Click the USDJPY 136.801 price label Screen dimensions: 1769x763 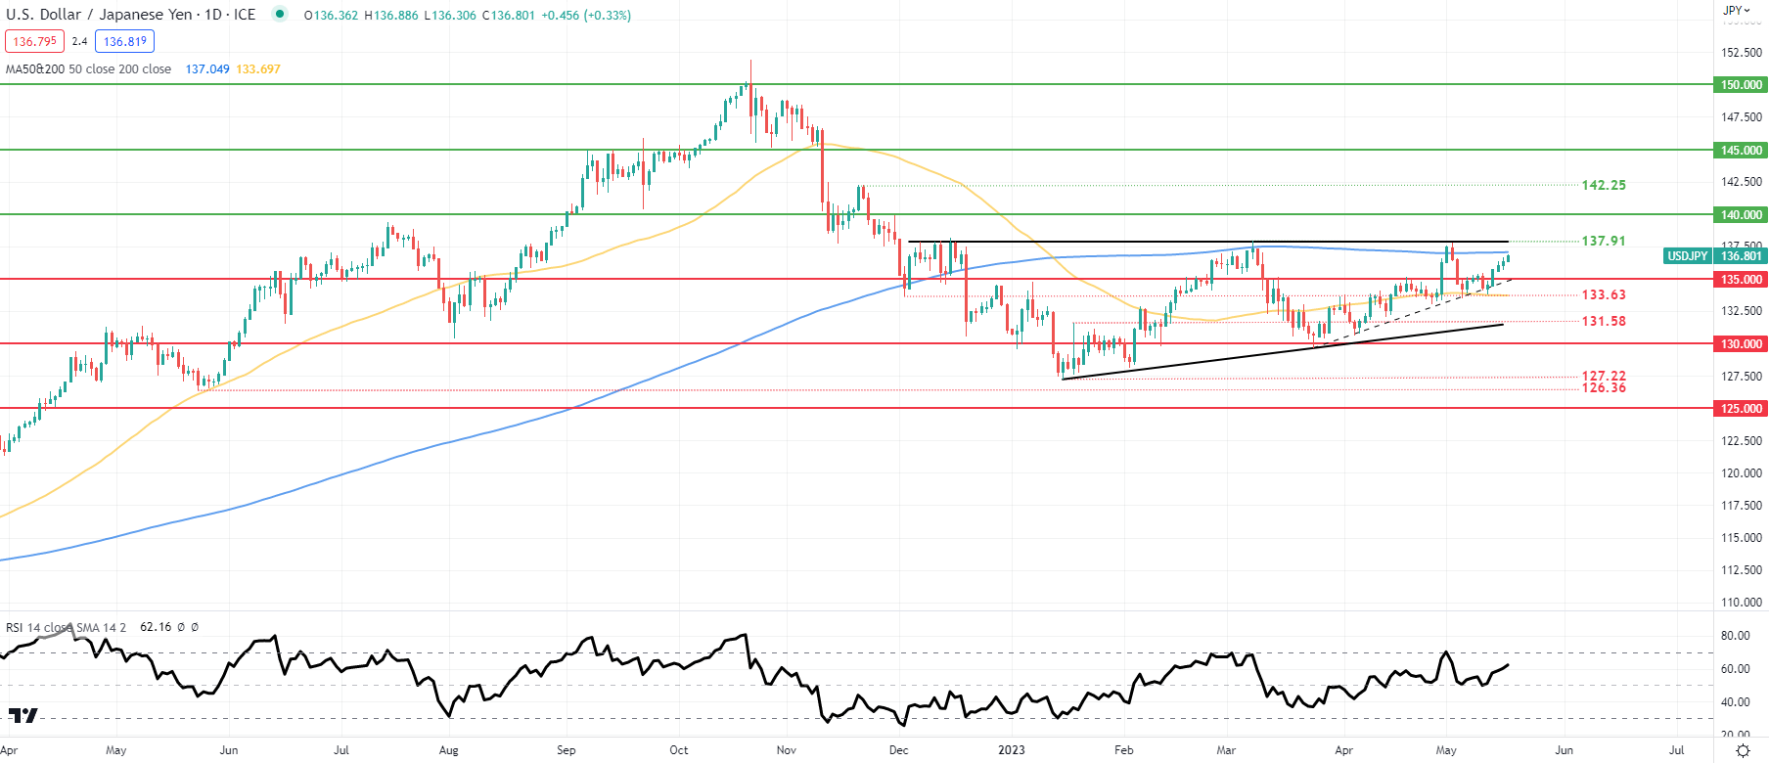point(1714,256)
